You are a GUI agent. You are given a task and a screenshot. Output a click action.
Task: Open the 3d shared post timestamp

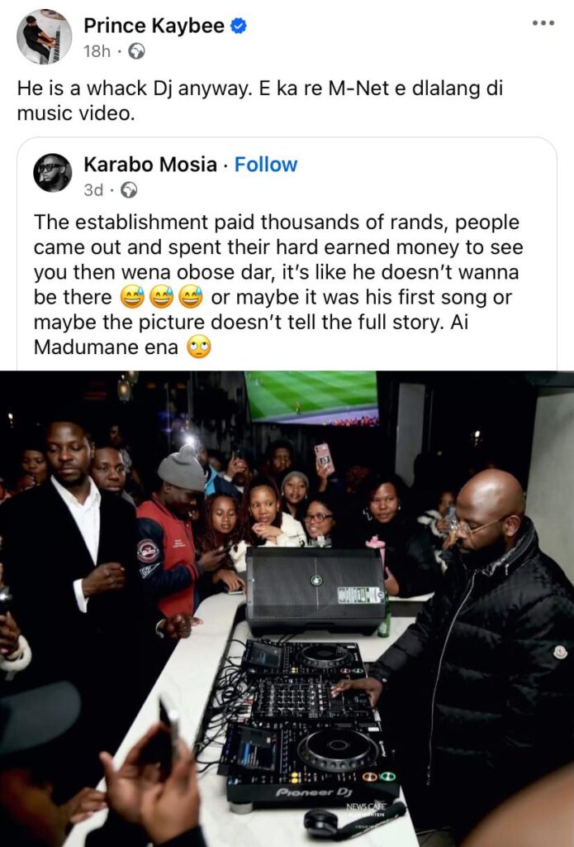tap(93, 190)
